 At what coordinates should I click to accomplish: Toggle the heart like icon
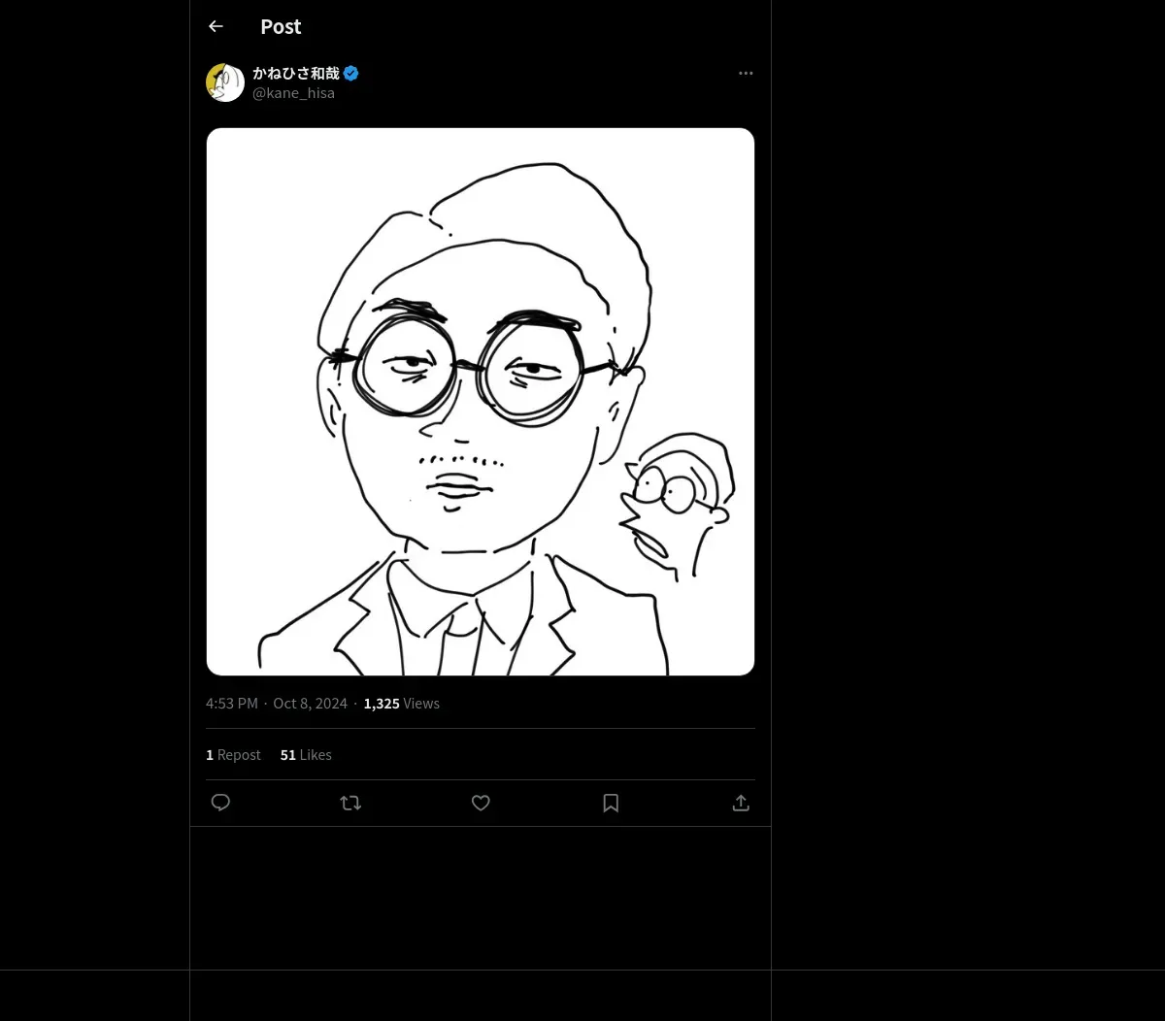481,803
